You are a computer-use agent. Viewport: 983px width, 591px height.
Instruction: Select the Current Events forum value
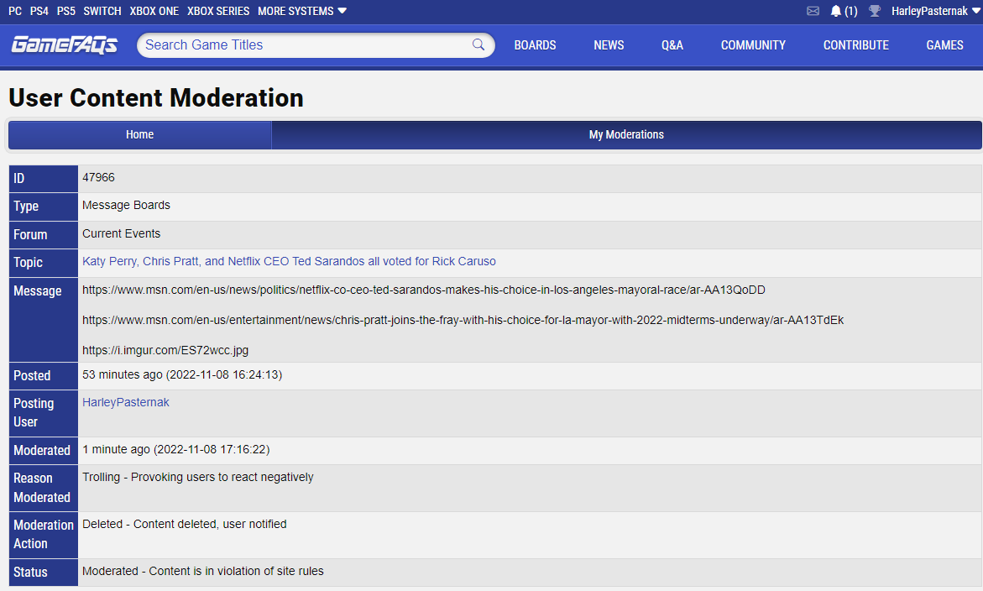(x=121, y=233)
